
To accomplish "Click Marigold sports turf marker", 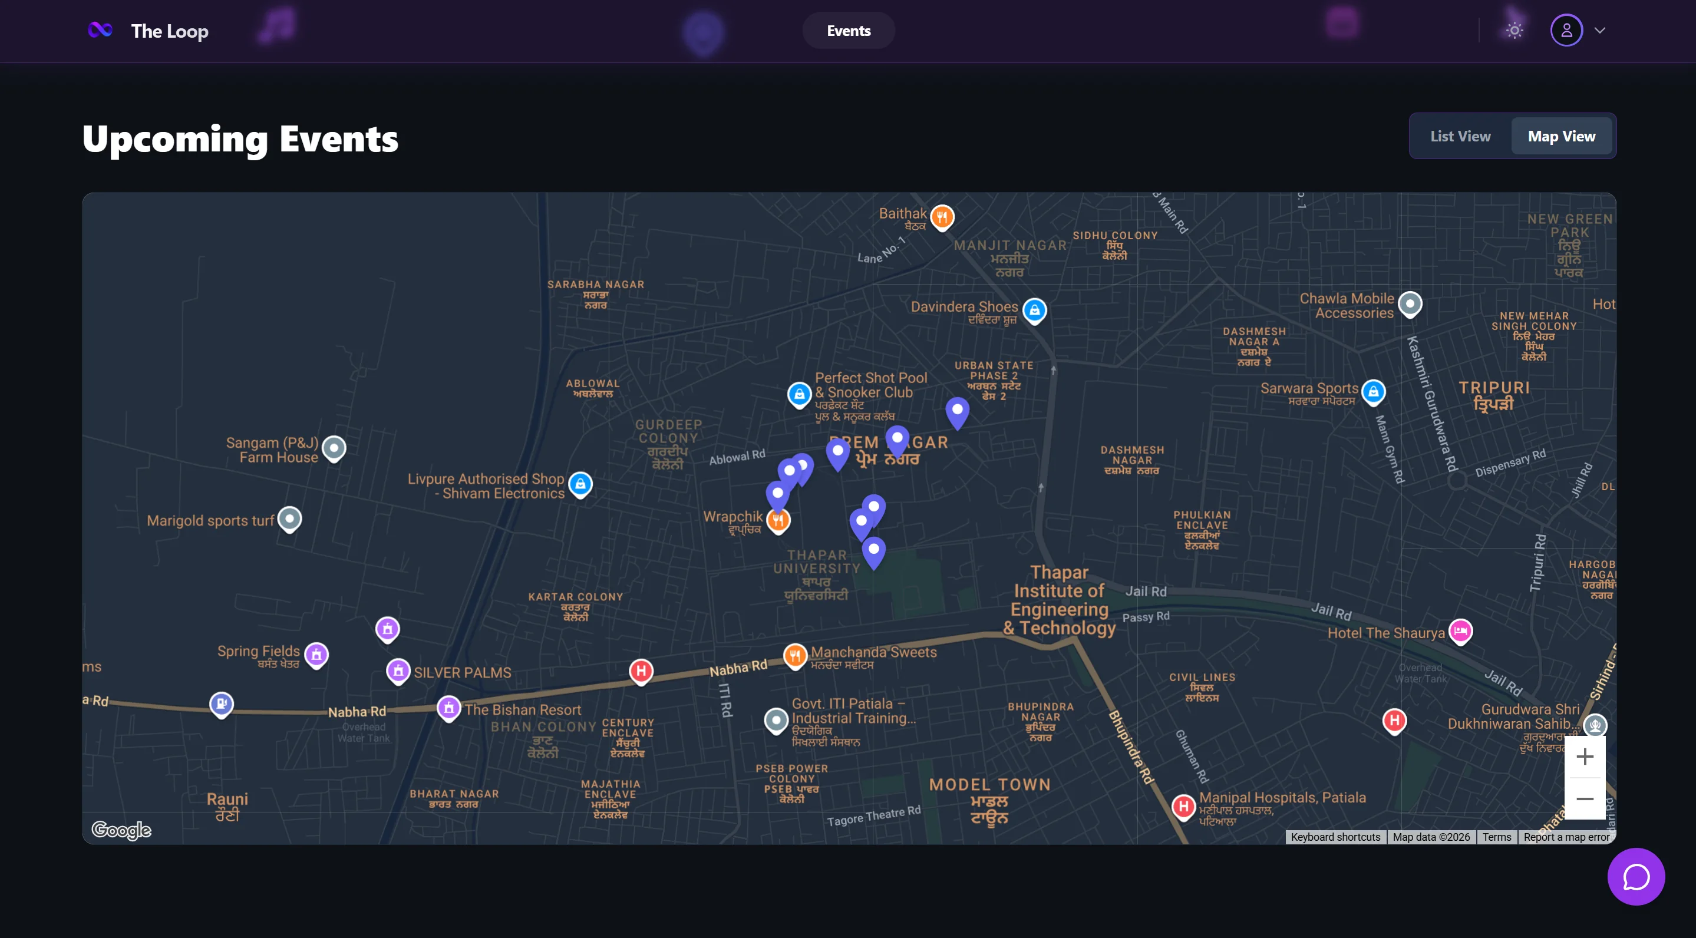I will tap(289, 519).
